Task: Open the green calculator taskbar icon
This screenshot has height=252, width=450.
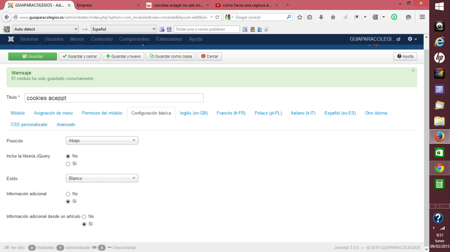Action: coord(439,183)
